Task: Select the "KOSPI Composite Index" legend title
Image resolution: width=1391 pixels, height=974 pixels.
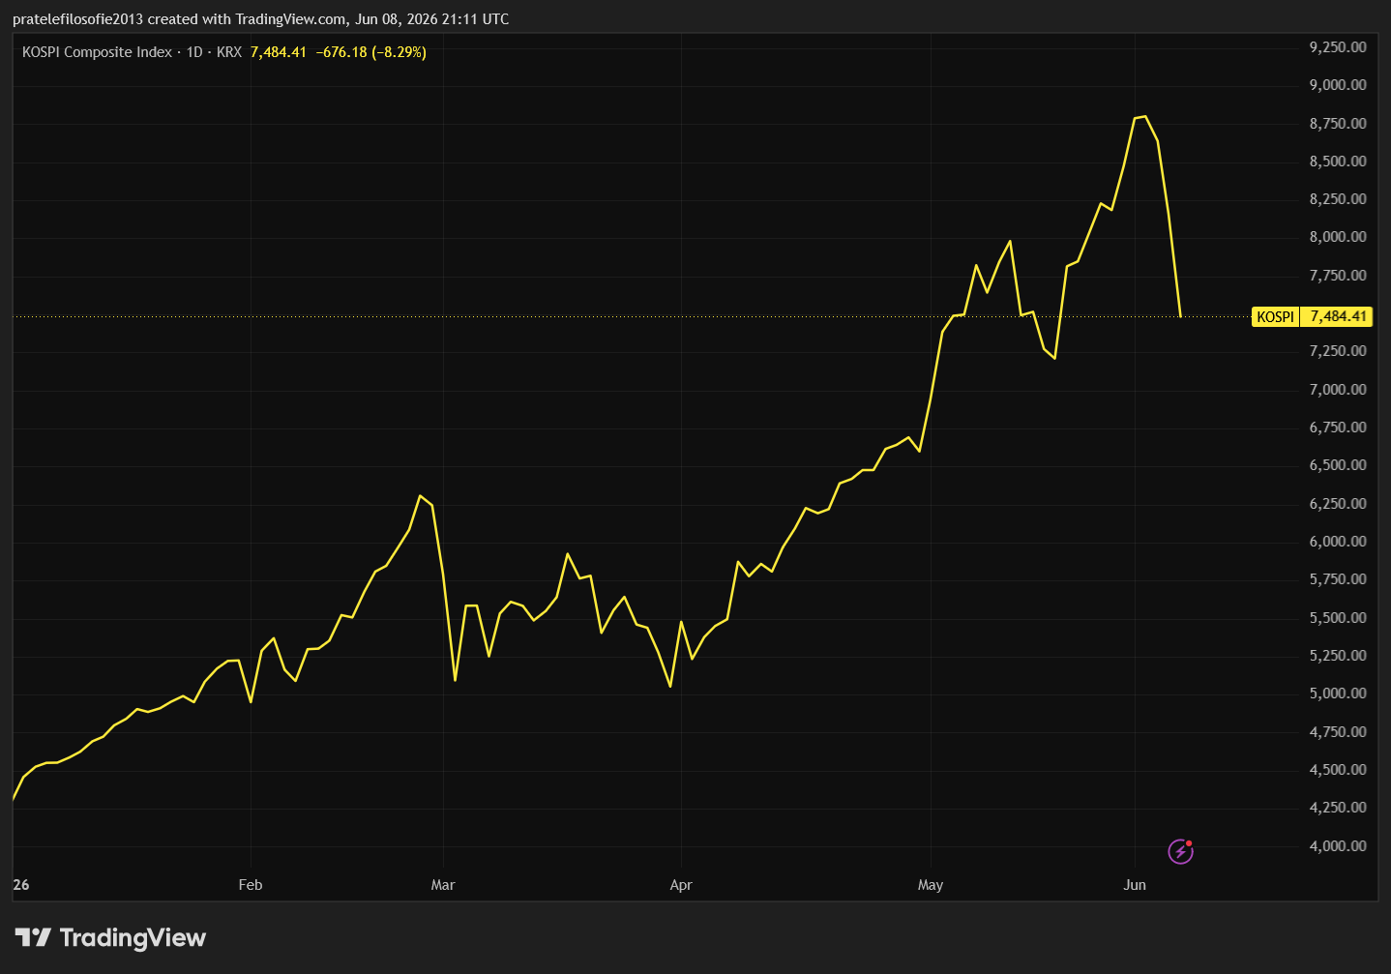Action: point(97,52)
